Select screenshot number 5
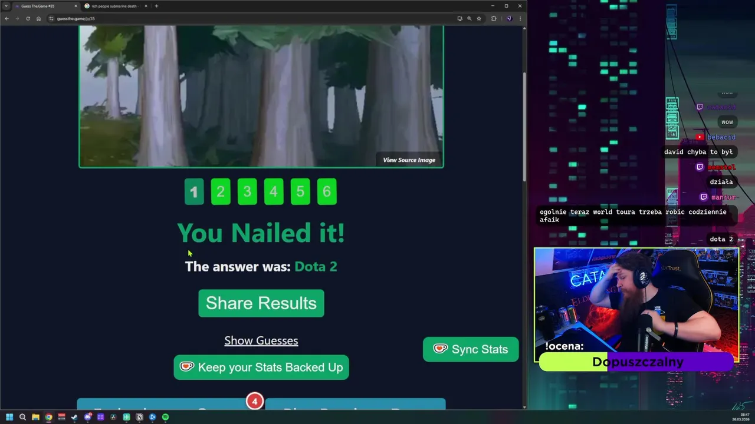755x424 pixels. [300, 191]
